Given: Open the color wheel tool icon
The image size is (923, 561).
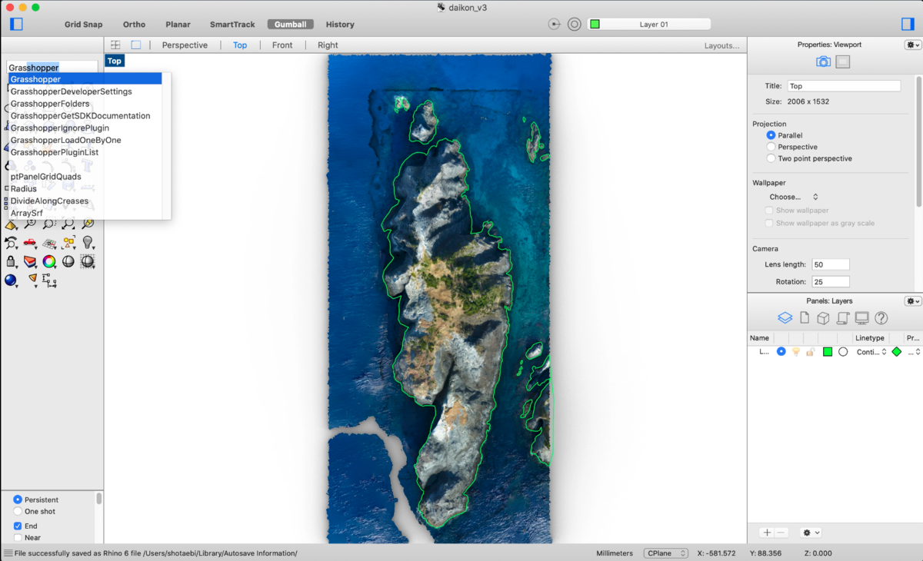Looking at the screenshot, I should tap(49, 262).
